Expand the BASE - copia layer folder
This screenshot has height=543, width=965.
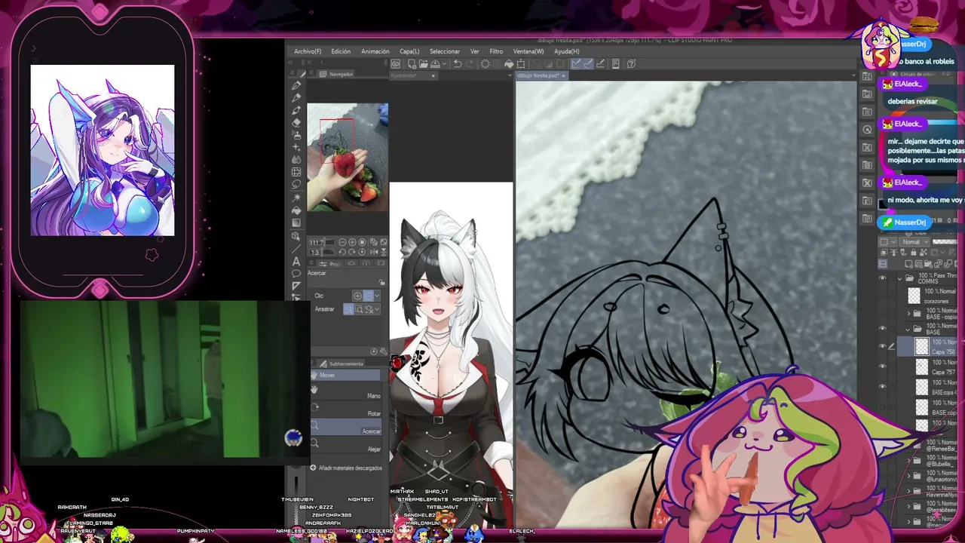click(x=908, y=312)
